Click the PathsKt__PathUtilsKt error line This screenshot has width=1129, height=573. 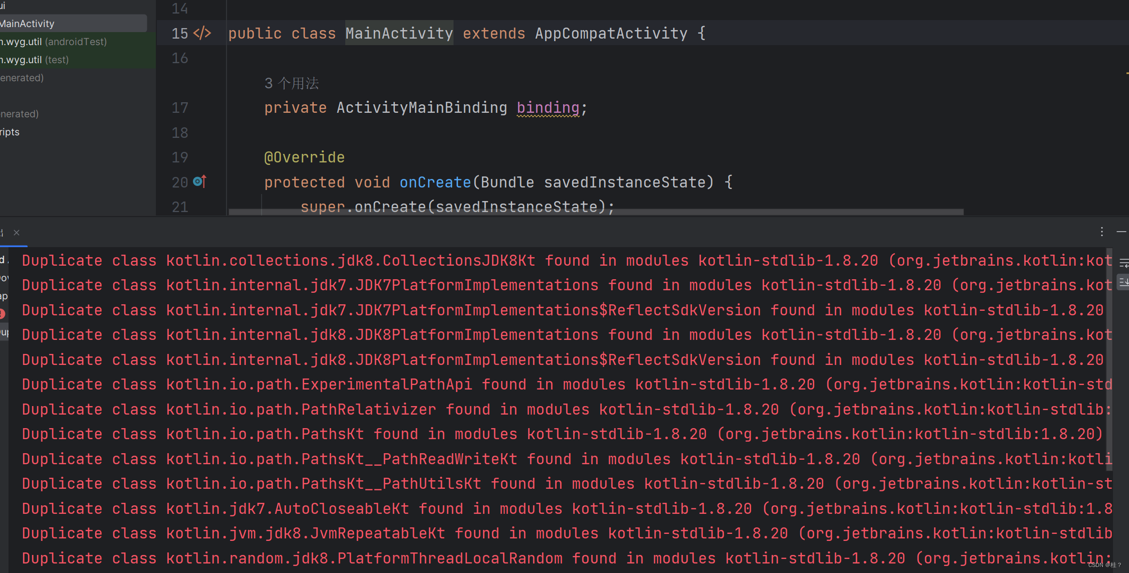coord(567,484)
